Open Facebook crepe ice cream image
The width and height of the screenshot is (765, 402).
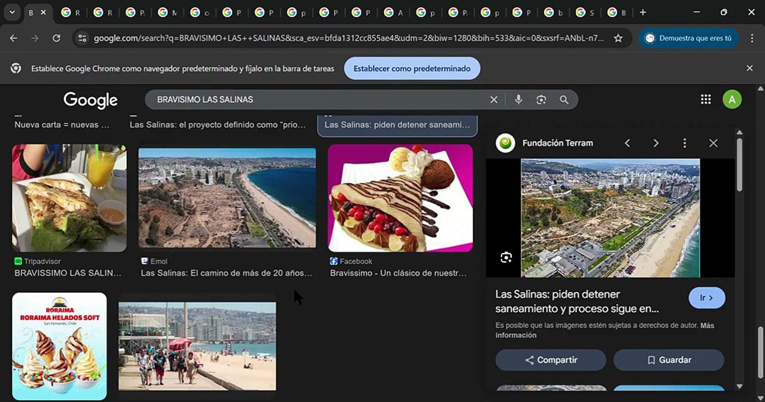pyautogui.click(x=400, y=198)
